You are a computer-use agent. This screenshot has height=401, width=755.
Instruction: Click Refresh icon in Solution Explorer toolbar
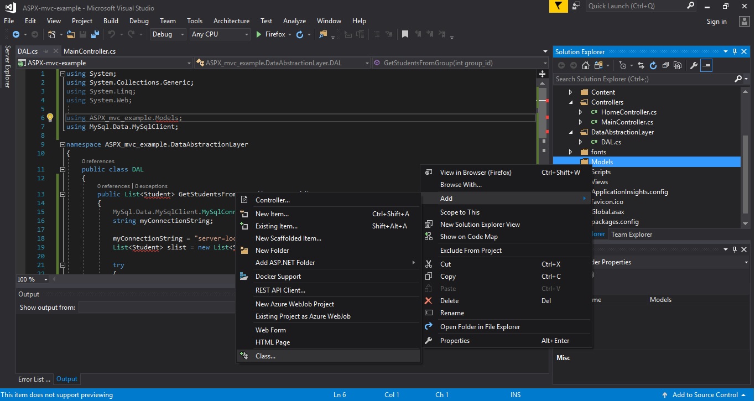tap(653, 65)
